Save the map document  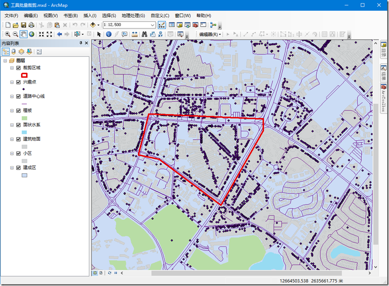pyautogui.click(x=23, y=25)
